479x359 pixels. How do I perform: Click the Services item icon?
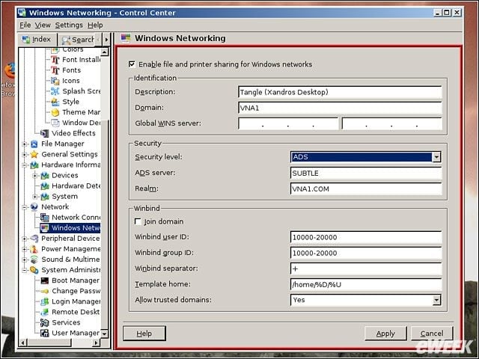coord(45,322)
